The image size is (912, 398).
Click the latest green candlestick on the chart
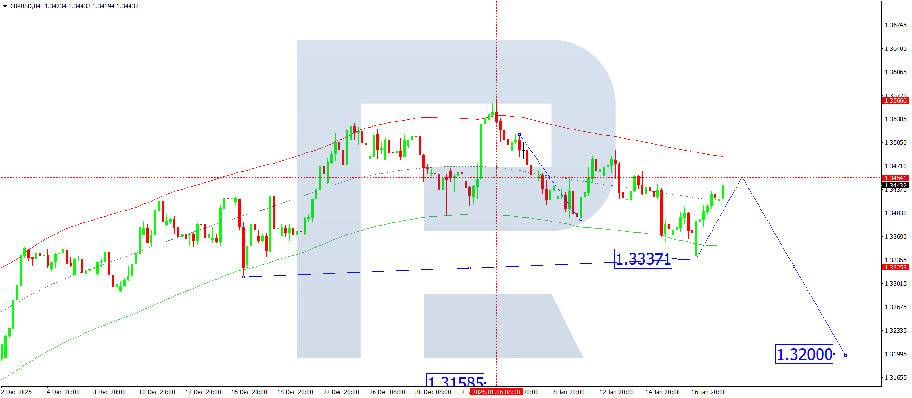[x=723, y=192]
